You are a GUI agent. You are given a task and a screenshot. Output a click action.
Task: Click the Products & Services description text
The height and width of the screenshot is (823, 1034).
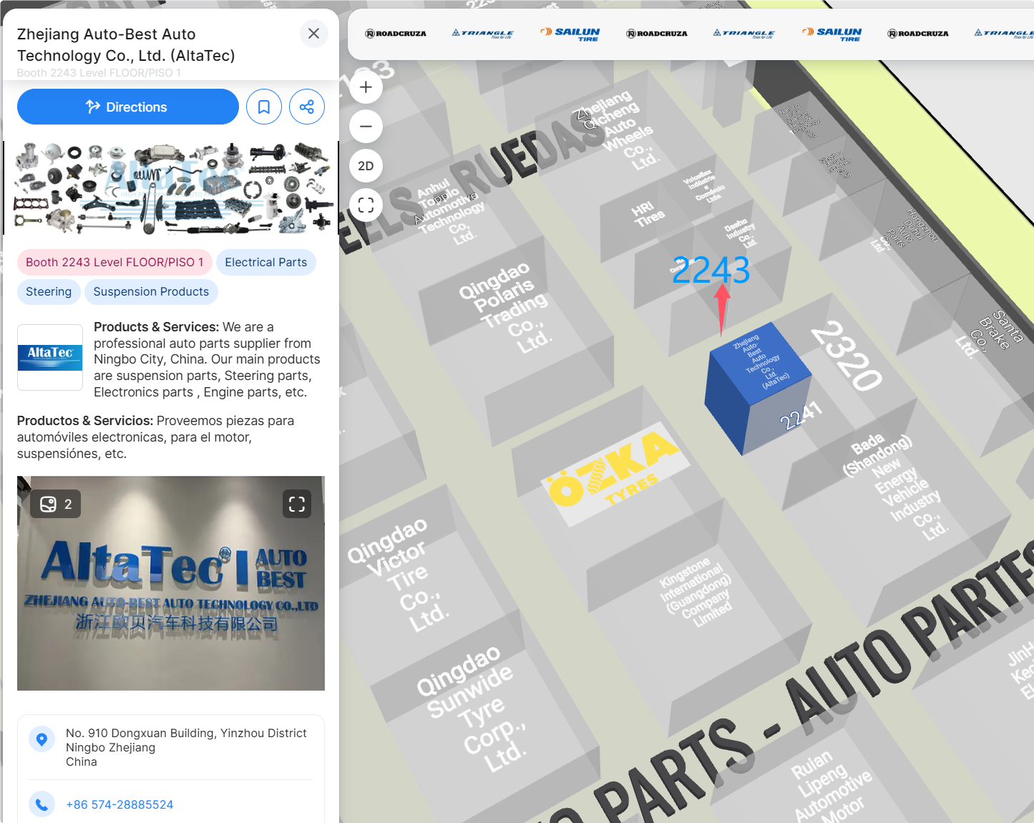207,359
